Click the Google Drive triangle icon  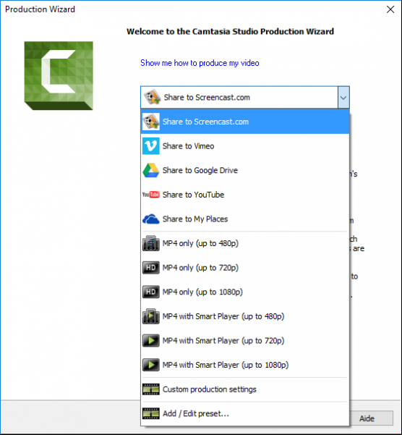pyautogui.click(x=150, y=170)
